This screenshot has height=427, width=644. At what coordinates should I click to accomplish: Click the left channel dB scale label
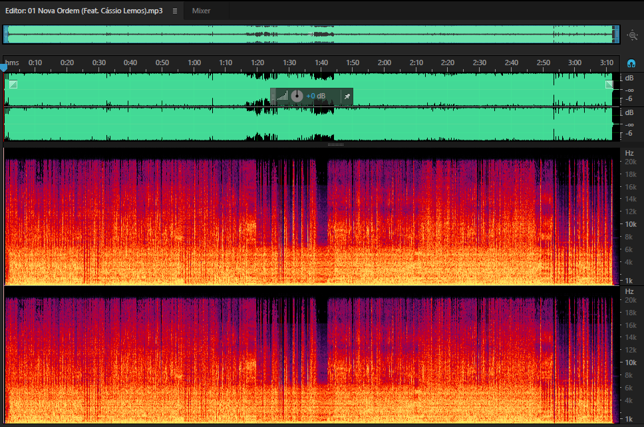click(x=629, y=78)
